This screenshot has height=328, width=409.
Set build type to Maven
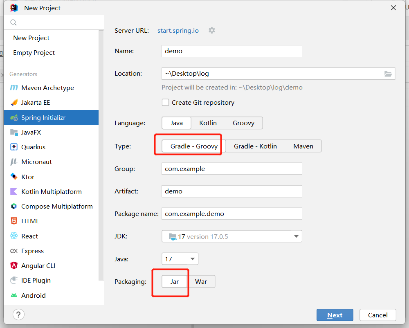[x=303, y=146]
